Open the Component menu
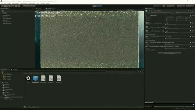Screen dimensions: 195x110 23,3
